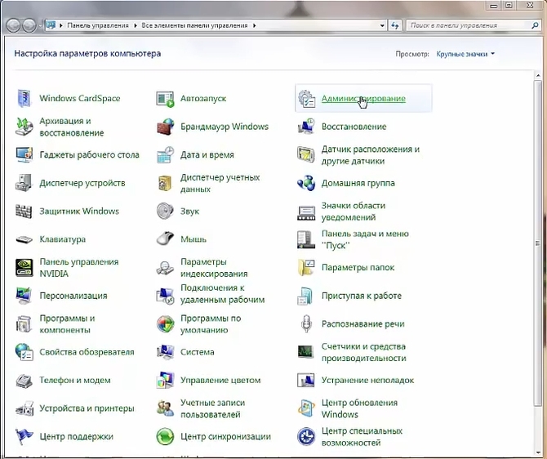
Task: Open the Устранение неполадок link
Action: point(367,381)
